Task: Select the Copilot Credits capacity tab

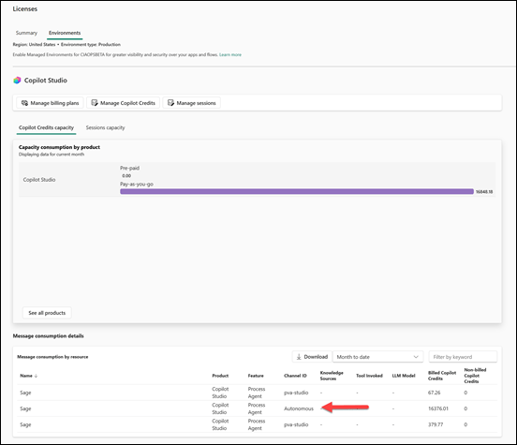Action: pyautogui.click(x=46, y=127)
